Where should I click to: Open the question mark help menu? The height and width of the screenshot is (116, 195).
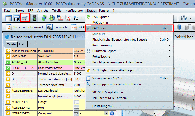click(114, 11)
